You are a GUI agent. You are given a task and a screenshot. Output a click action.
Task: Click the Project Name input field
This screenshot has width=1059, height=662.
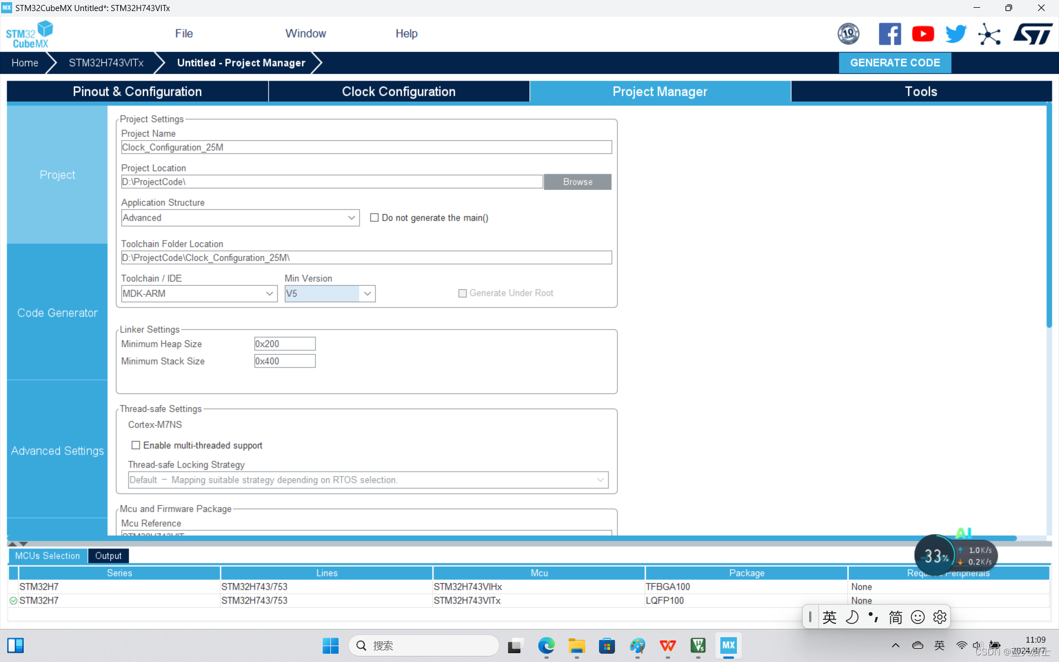[x=366, y=147]
